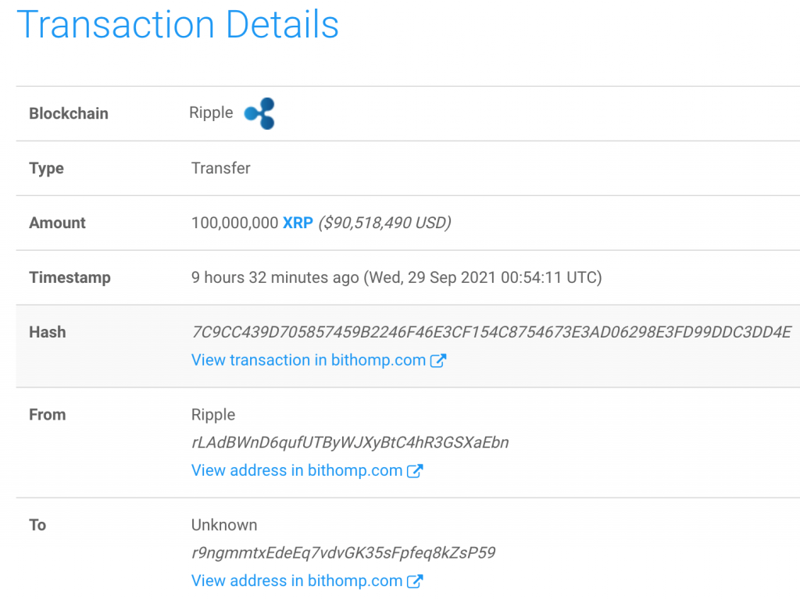Open transaction in bithomp.com

309,360
